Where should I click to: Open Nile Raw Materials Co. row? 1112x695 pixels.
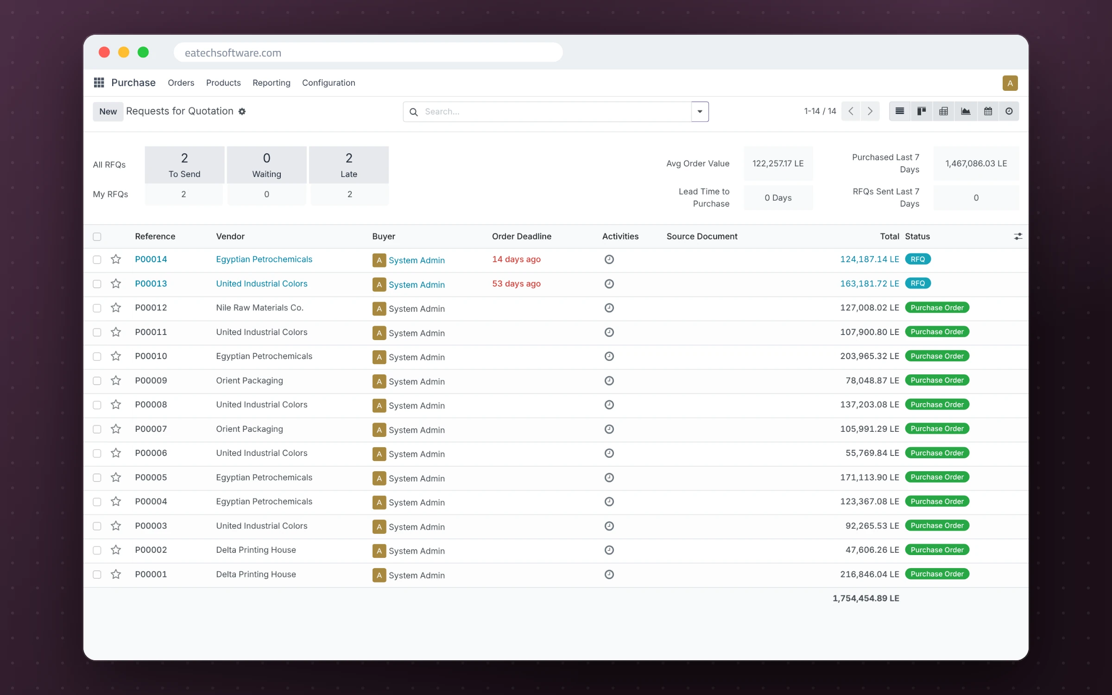[556, 308]
